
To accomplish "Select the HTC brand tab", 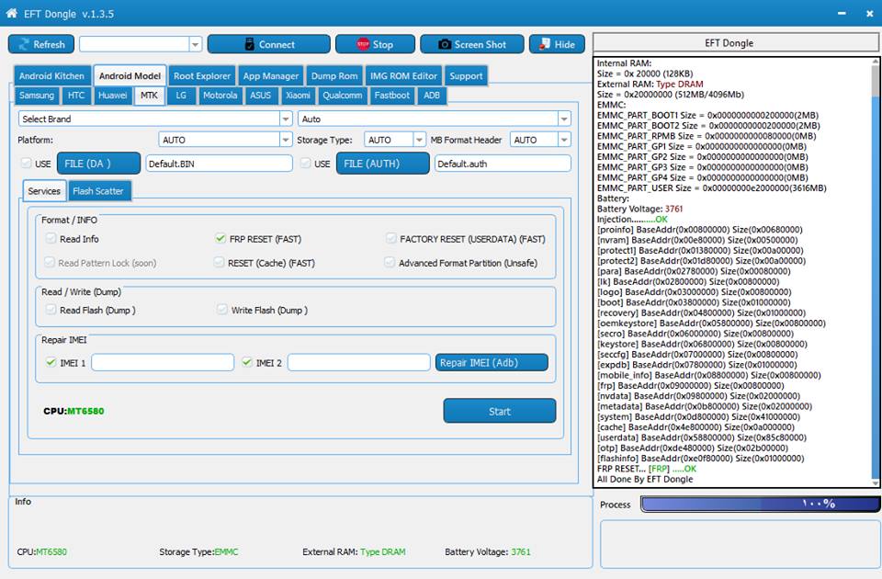I will point(76,96).
